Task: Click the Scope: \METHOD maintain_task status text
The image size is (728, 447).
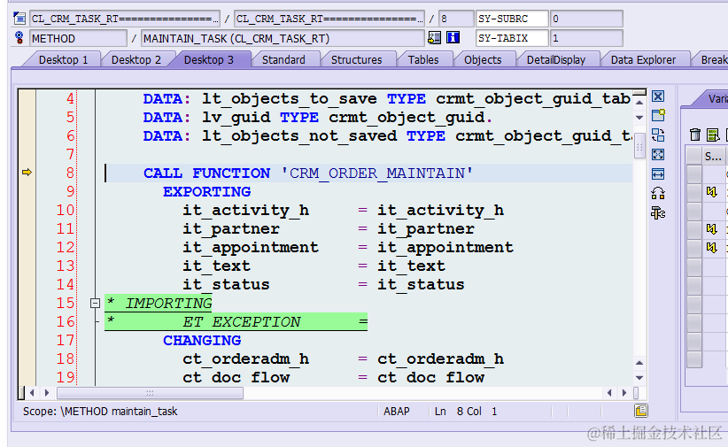Action: pos(100,412)
